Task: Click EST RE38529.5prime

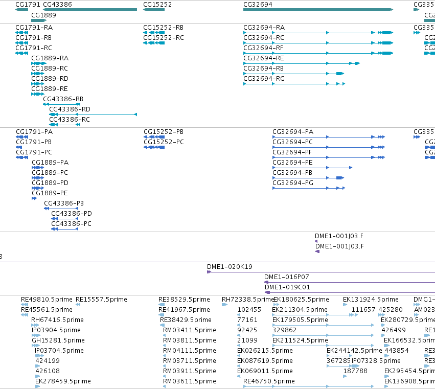Action: [184, 300]
